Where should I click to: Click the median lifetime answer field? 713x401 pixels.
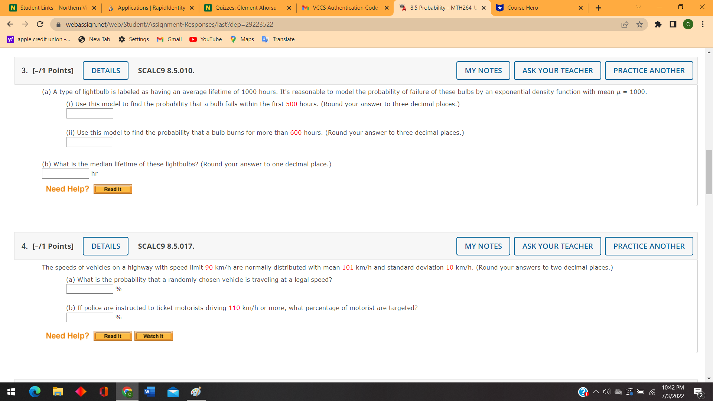[x=65, y=173]
